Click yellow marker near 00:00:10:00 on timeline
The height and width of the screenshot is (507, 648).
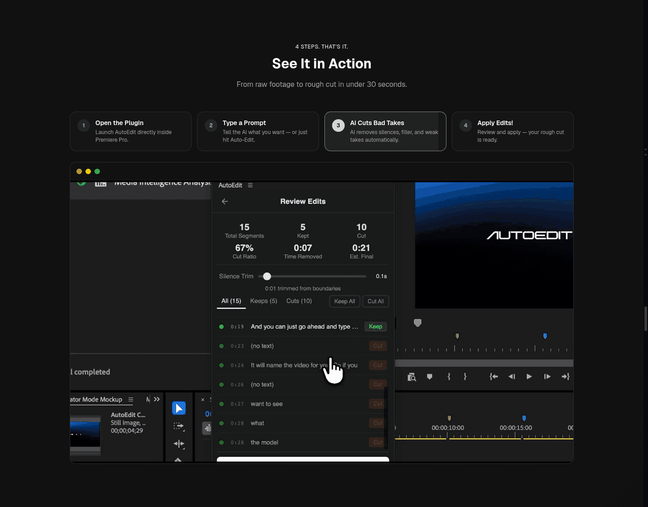tap(449, 418)
